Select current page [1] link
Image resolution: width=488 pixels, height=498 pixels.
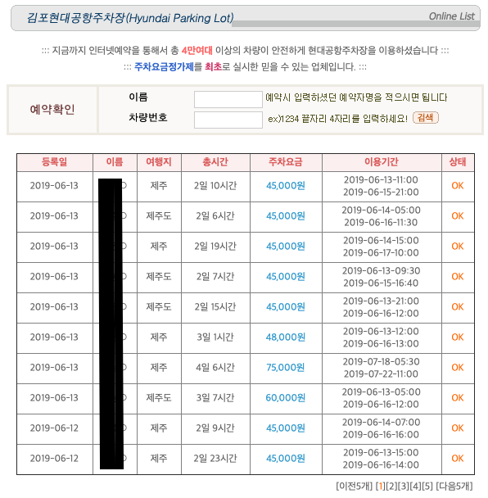(x=380, y=486)
